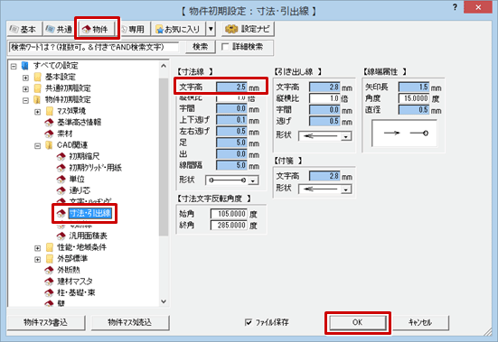498x342 pixels.
Task: Switch to the 専用 tab
Action: coord(134,30)
